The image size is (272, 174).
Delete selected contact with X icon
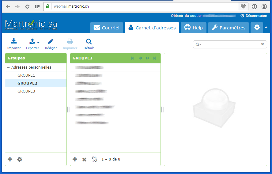(85, 159)
